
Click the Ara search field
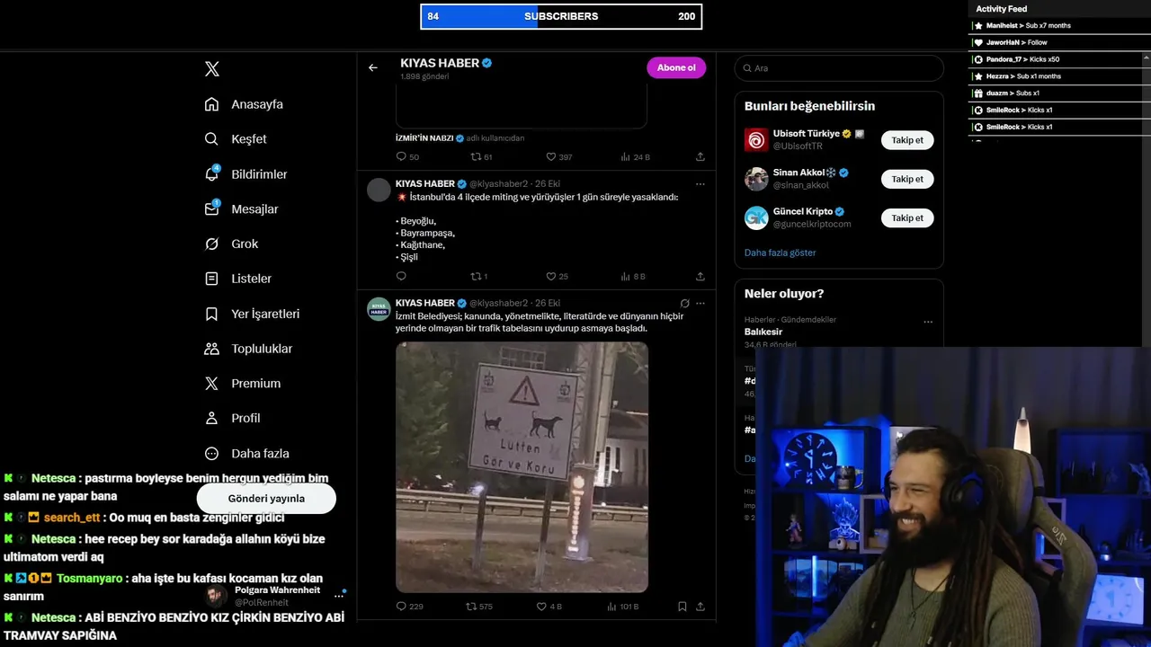coord(839,68)
